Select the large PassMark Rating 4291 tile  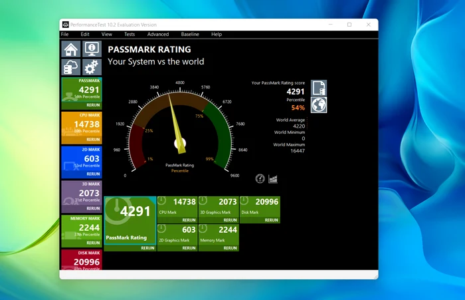130,220
